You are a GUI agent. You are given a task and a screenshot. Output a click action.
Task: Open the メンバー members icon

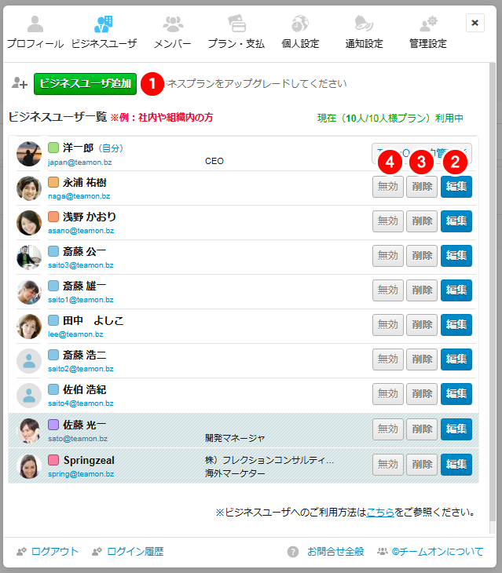click(x=173, y=25)
